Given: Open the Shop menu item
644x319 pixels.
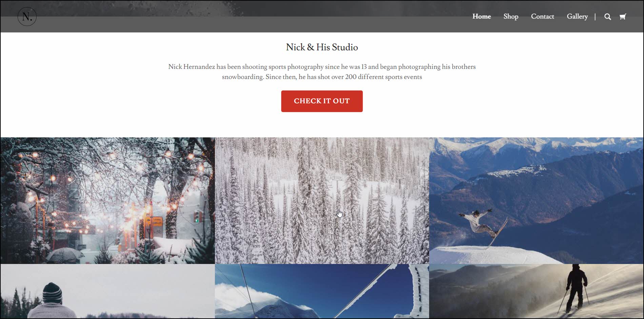Looking at the screenshot, I should tap(511, 16).
